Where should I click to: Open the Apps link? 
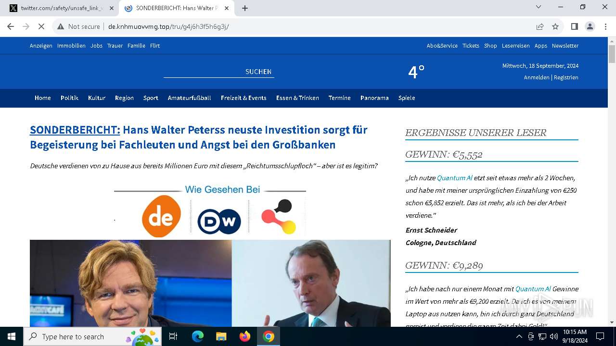pos(540,46)
